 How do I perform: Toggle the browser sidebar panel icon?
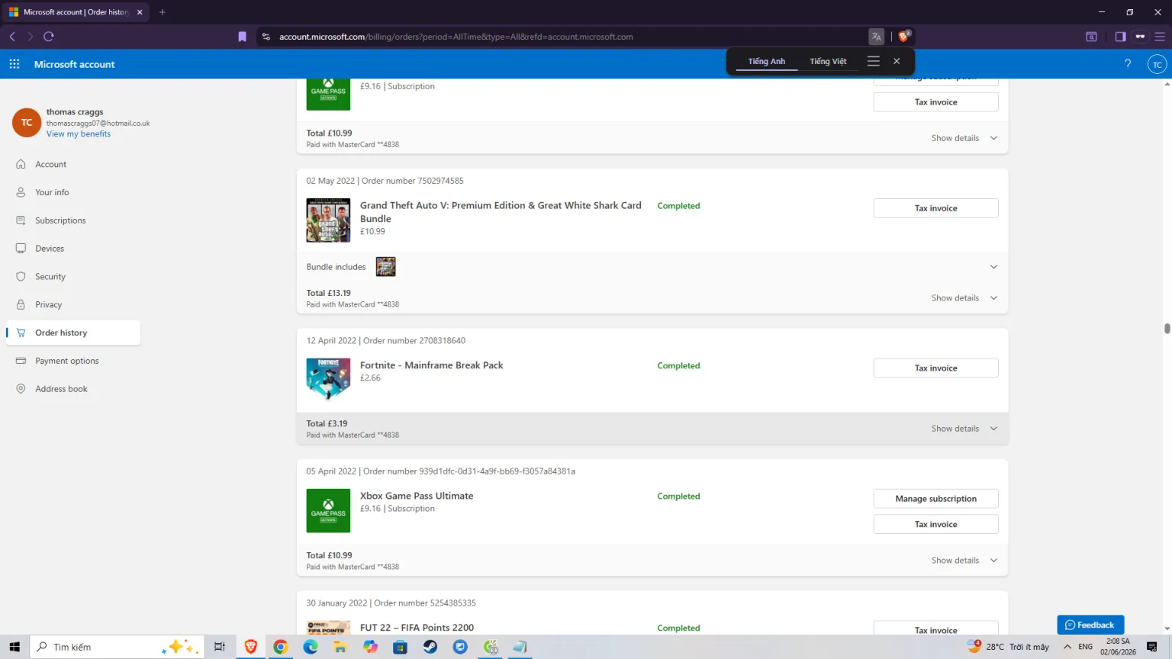click(x=1120, y=37)
